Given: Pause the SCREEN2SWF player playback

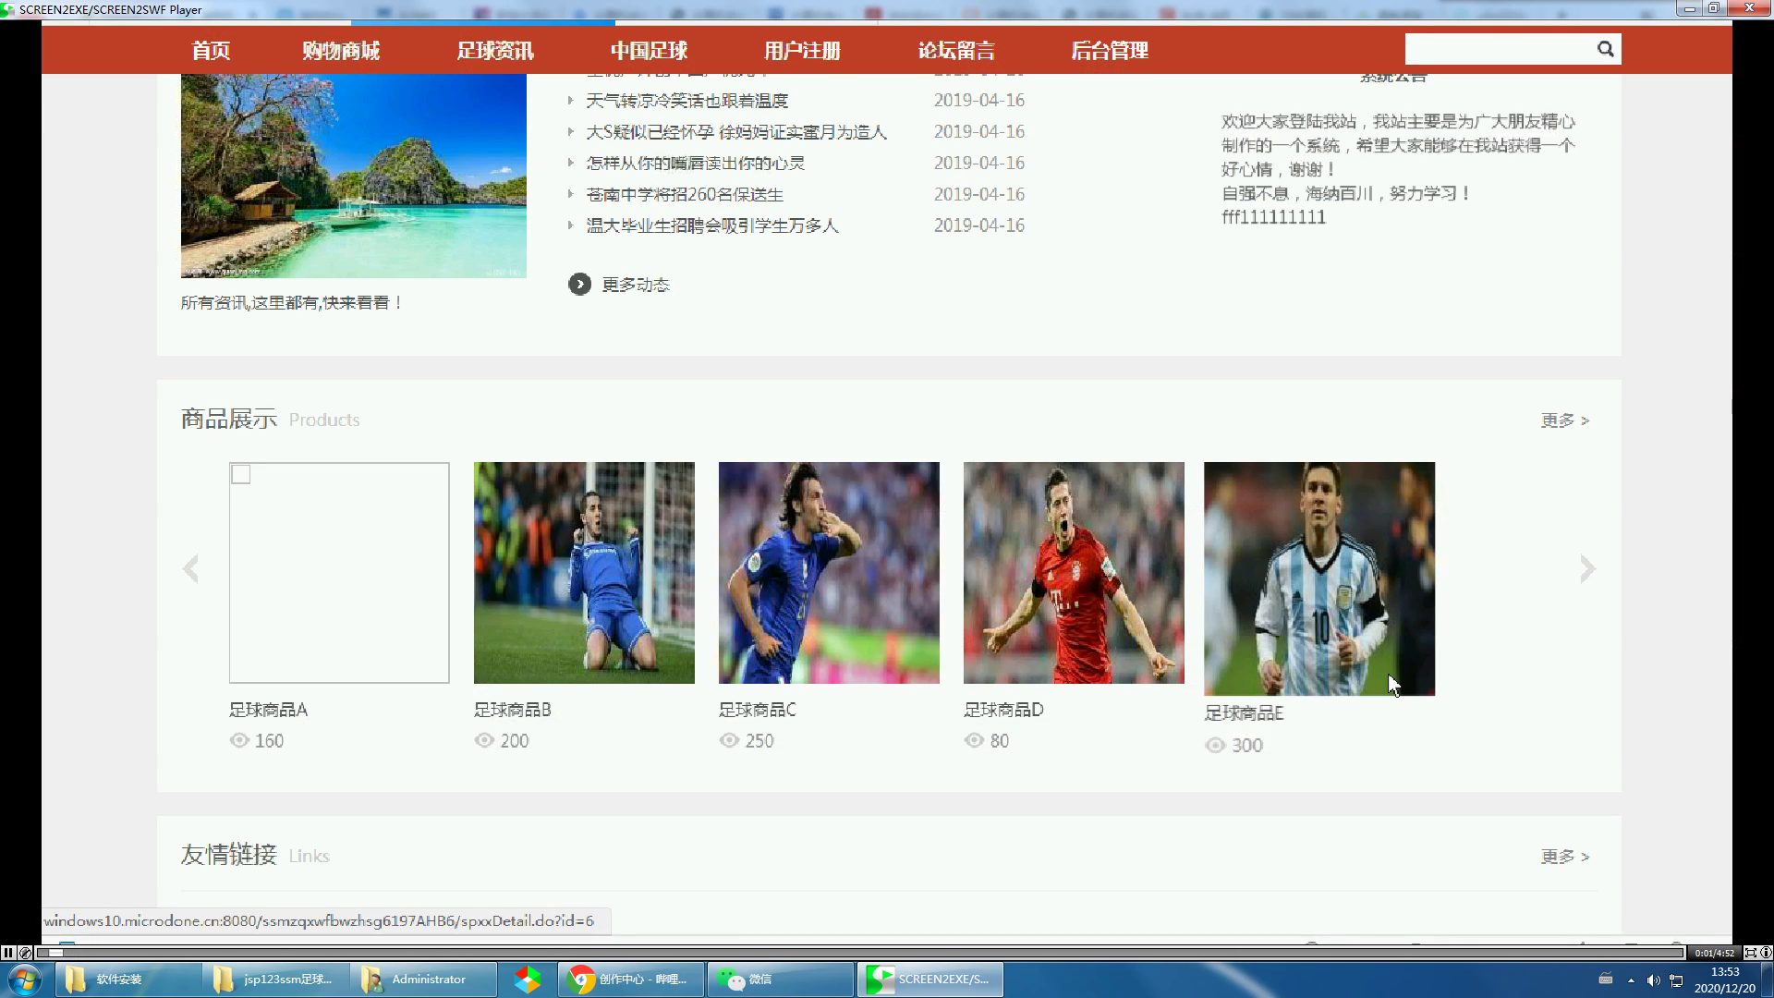Looking at the screenshot, I should click(x=8, y=953).
